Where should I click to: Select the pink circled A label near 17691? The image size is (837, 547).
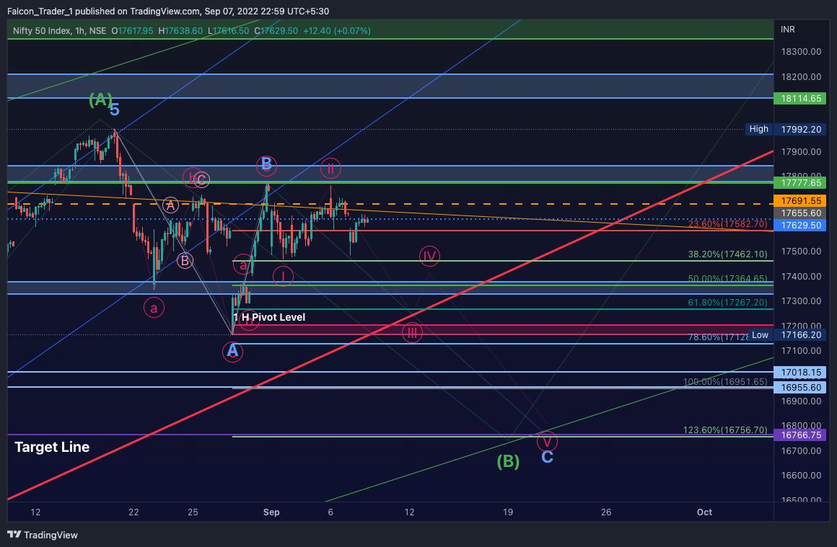pos(170,205)
